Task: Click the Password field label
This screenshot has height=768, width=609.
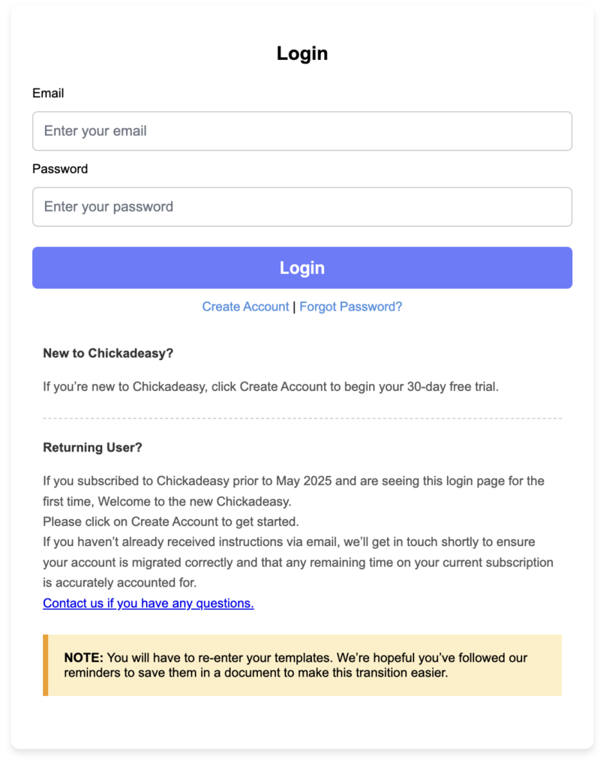Action: tap(60, 169)
